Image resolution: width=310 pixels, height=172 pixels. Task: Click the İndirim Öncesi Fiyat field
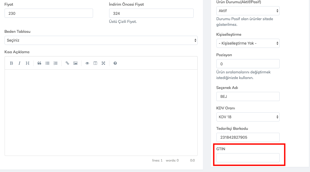point(151,13)
